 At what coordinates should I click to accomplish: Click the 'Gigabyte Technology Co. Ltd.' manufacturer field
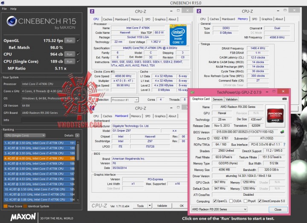tap(150, 126)
